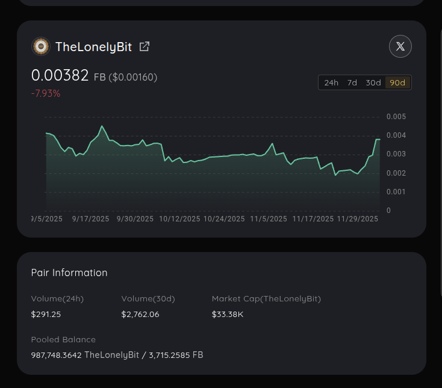Click the $33.38K market cap value
442x388 pixels.
228,314
